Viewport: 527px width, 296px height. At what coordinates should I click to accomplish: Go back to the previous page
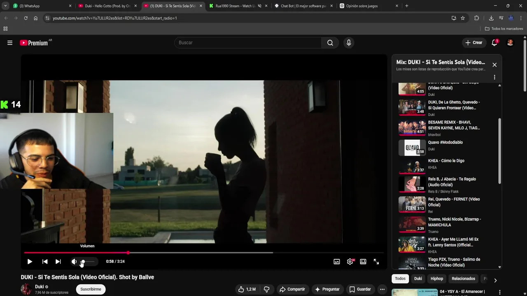[x=6, y=18]
